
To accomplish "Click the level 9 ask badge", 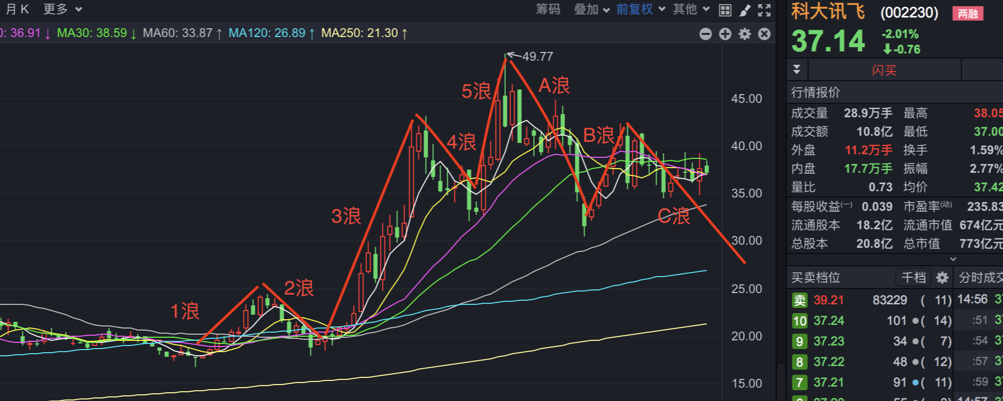I will click(800, 341).
